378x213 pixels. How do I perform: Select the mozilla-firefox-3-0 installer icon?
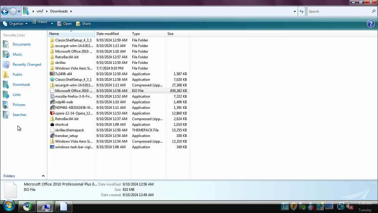pyautogui.click(x=52, y=96)
